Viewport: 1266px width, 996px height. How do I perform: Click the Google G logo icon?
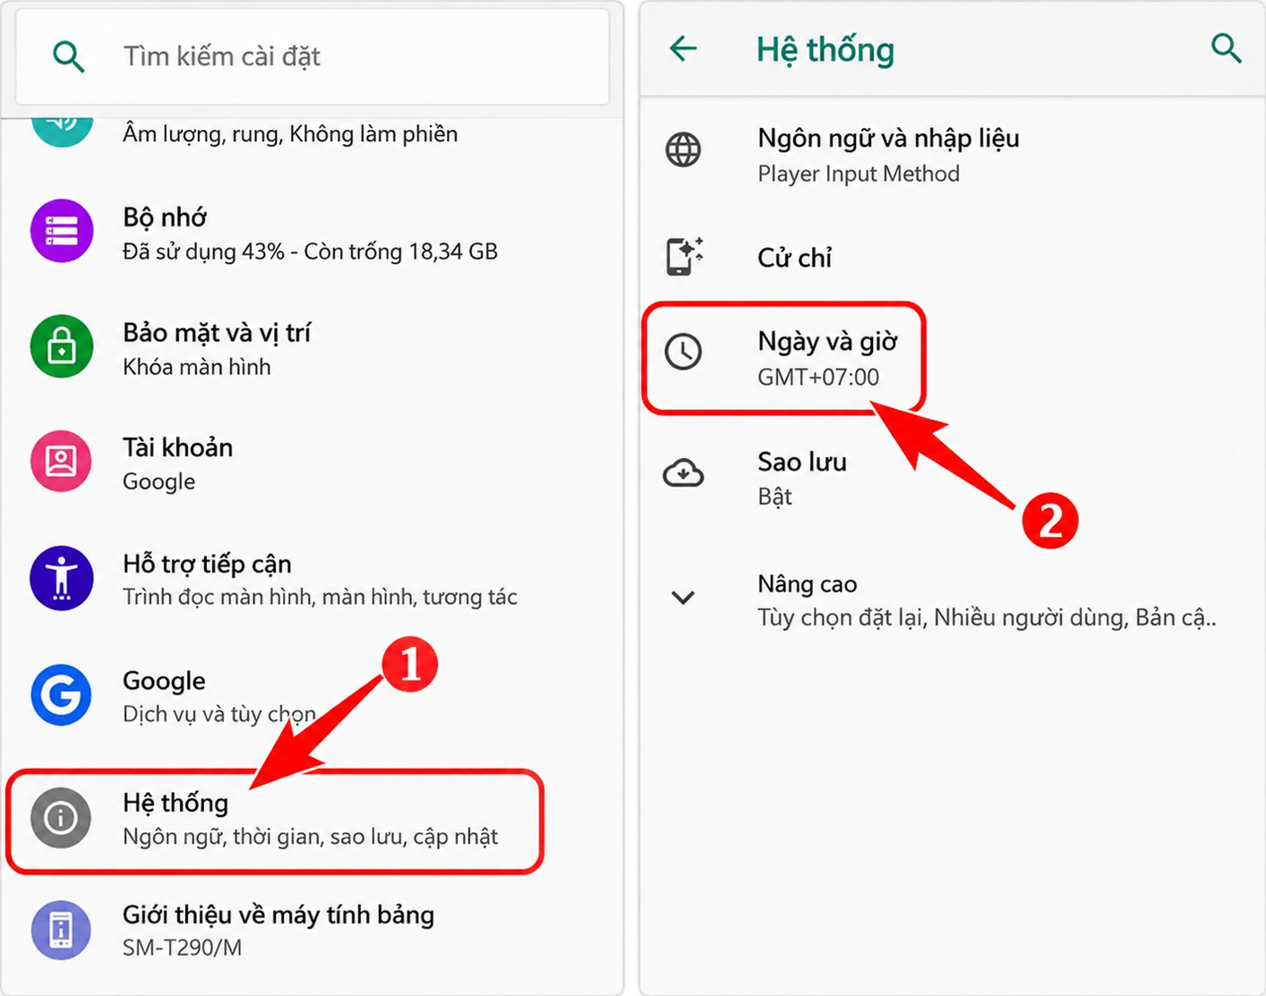(62, 694)
